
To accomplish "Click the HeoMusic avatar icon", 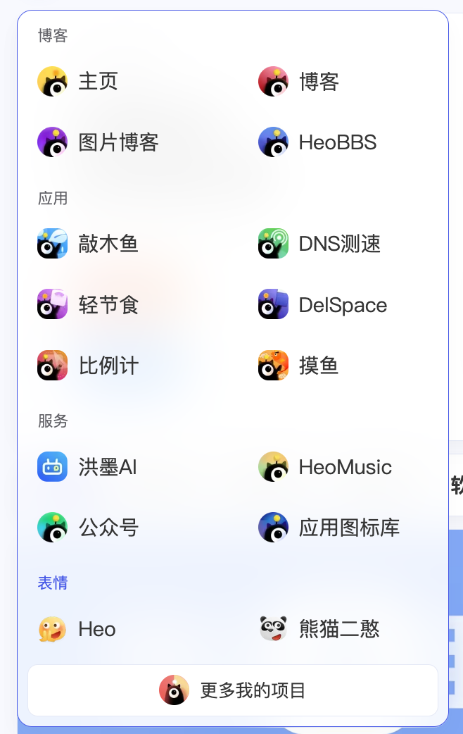I will (273, 467).
